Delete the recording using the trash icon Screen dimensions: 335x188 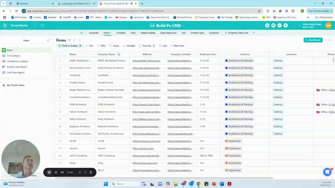click(x=91, y=172)
